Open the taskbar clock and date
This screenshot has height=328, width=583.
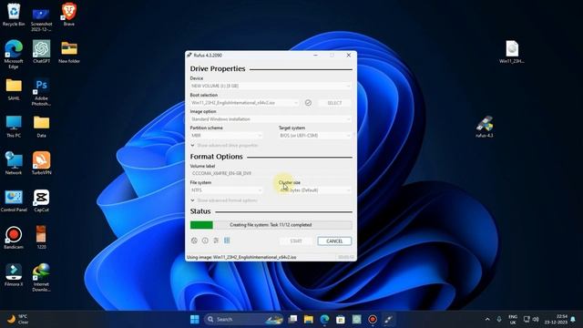556,319
